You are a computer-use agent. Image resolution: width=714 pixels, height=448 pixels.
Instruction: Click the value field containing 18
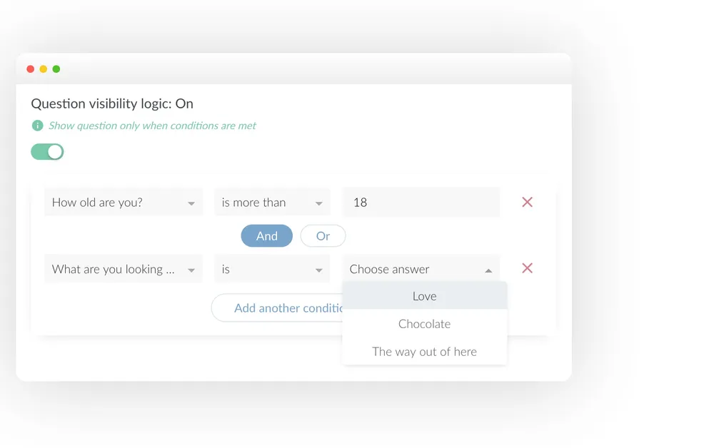(421, 202)
